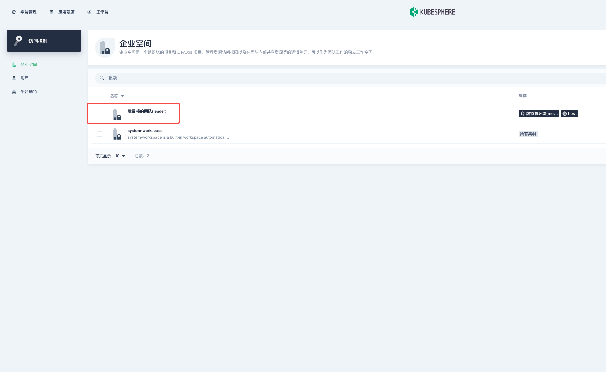Screen dimensions: 606x372
Task: Toggle the select-all header checkbox
Action: point(99,96)
